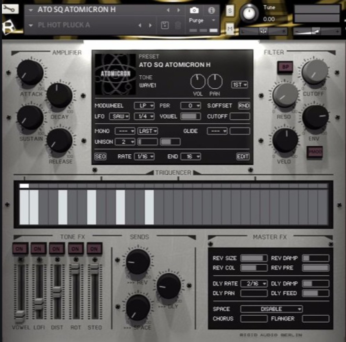This screenshot has width=346, height=342.
Task: Click the SPACE send knob
Action: [138, 308]
